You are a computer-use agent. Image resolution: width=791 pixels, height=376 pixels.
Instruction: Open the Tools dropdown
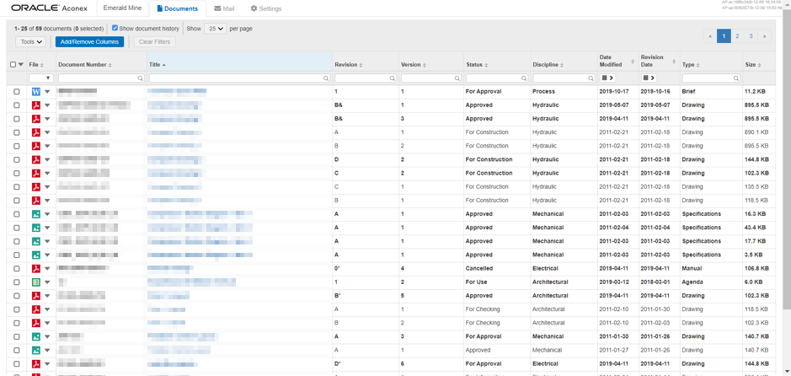30,41
